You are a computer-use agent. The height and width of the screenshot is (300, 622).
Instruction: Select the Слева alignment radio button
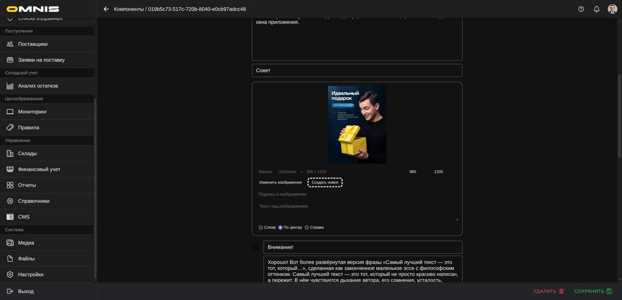[261, 227]
